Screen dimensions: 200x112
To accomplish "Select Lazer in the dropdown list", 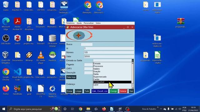I will coord(112,85).
